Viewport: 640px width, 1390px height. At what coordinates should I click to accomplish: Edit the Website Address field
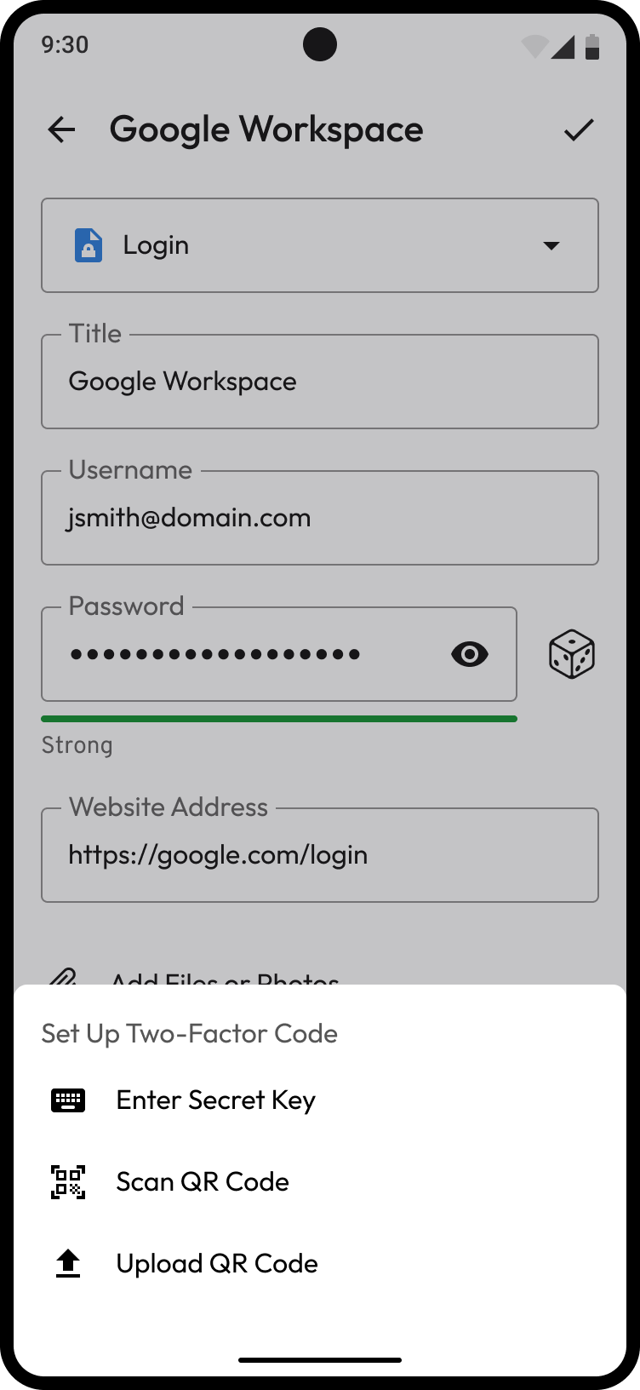320,855
